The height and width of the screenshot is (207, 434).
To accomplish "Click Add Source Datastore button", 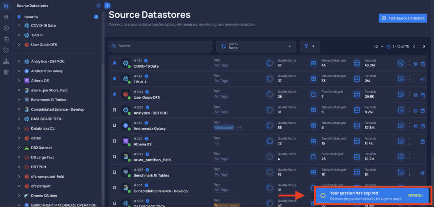I will tap(403, 18).
